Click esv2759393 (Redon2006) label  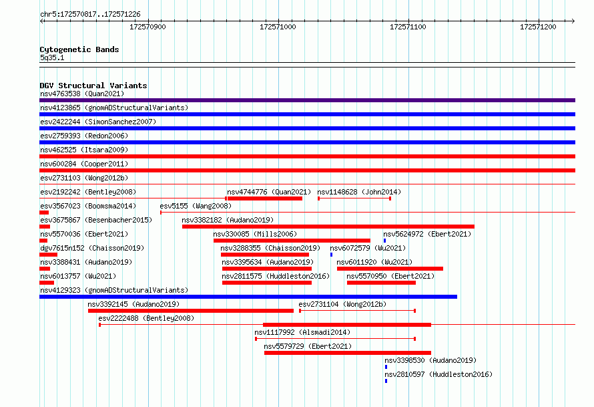point(84,136)
